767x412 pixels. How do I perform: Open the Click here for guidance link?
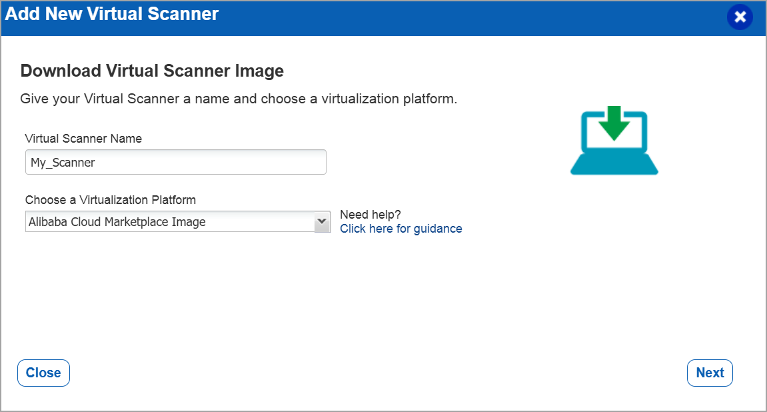[x=400, y=228]
